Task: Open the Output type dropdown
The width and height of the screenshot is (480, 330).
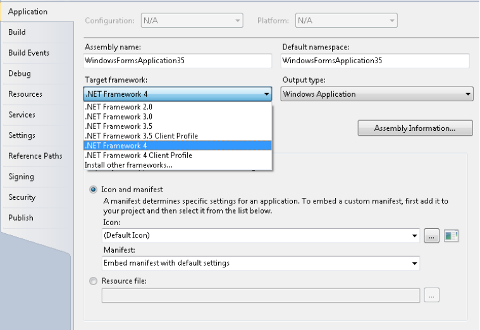Action: tap(468, 94)
